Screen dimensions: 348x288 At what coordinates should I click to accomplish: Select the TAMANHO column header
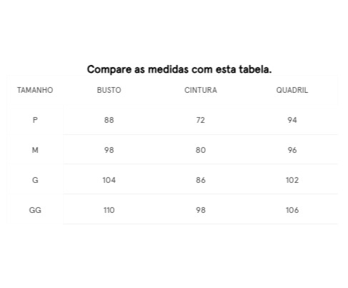tap(35, 90)
